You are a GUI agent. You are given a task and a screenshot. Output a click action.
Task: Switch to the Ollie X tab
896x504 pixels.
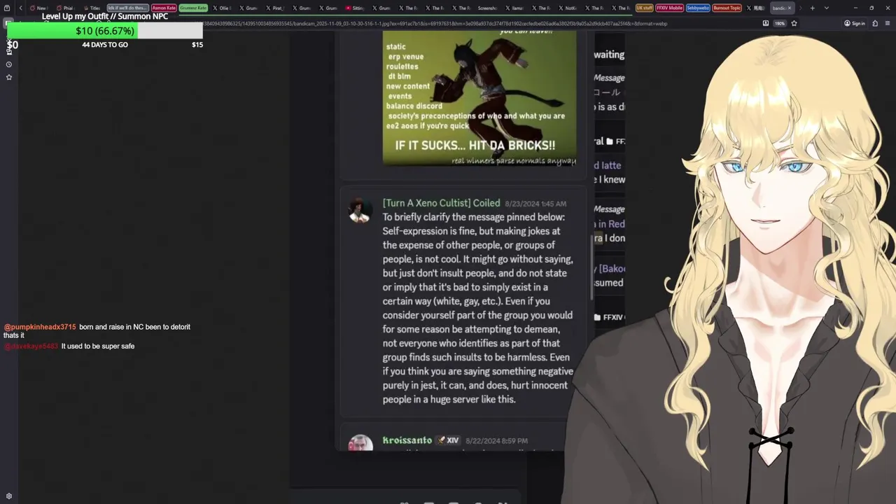click(x=221, y=8)
